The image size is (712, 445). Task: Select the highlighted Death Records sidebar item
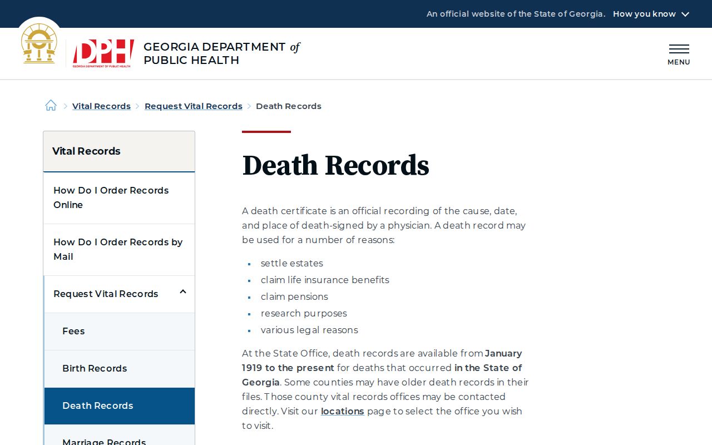120,406
